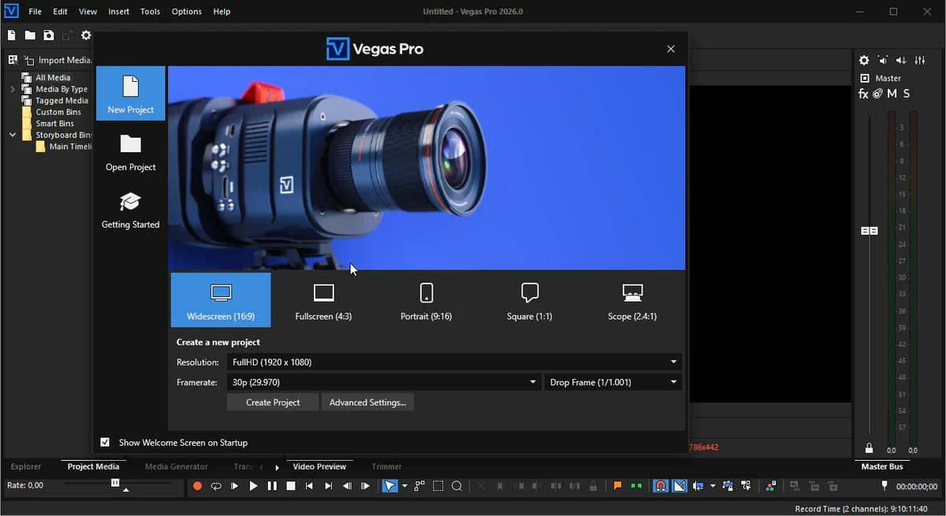
Task: Open the mixer faders icon
Action: pos(920,61)
